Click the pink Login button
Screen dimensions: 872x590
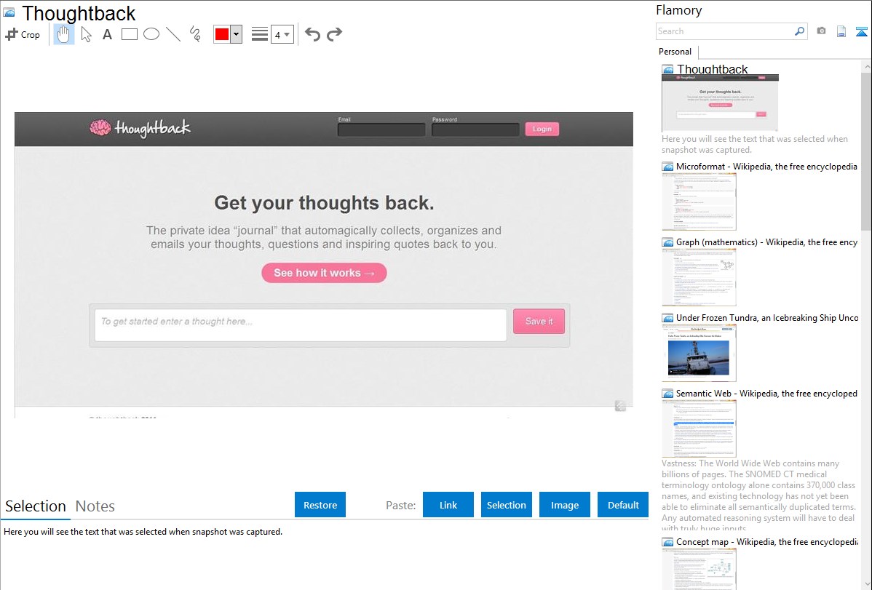click(x=542, y=129)
